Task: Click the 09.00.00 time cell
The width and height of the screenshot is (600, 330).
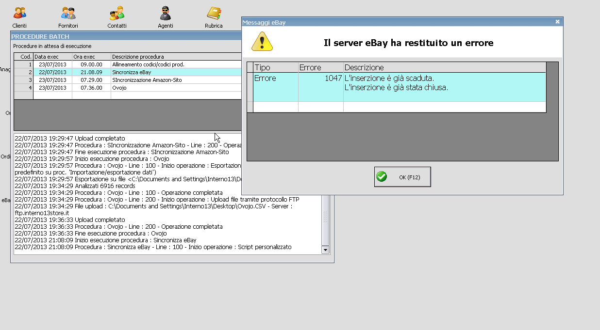Action: pos(91,64)
